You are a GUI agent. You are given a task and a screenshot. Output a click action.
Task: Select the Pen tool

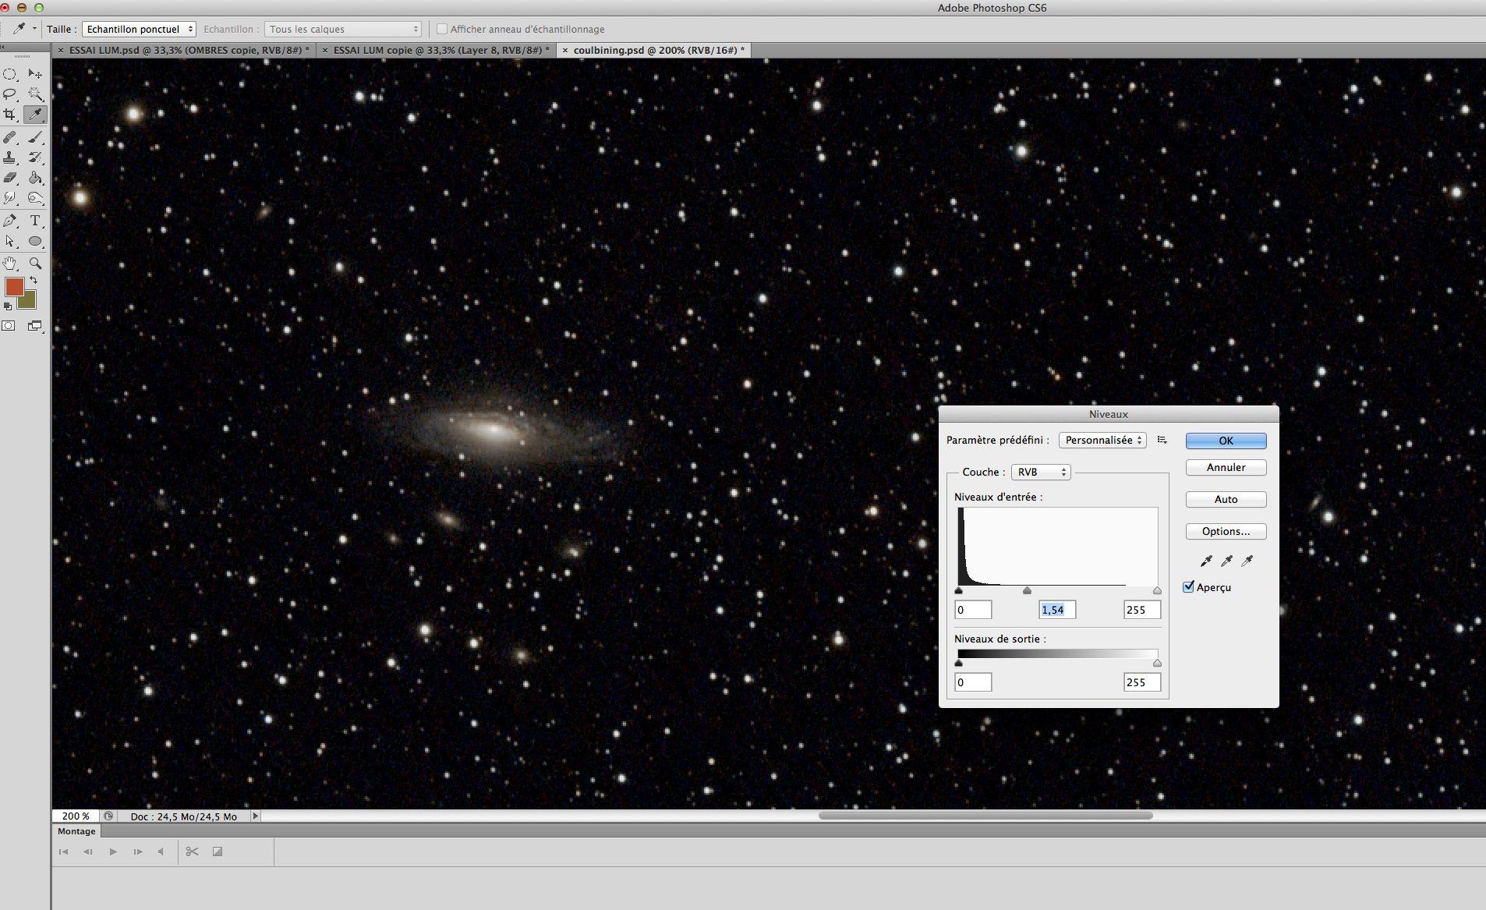coord(10,221)
